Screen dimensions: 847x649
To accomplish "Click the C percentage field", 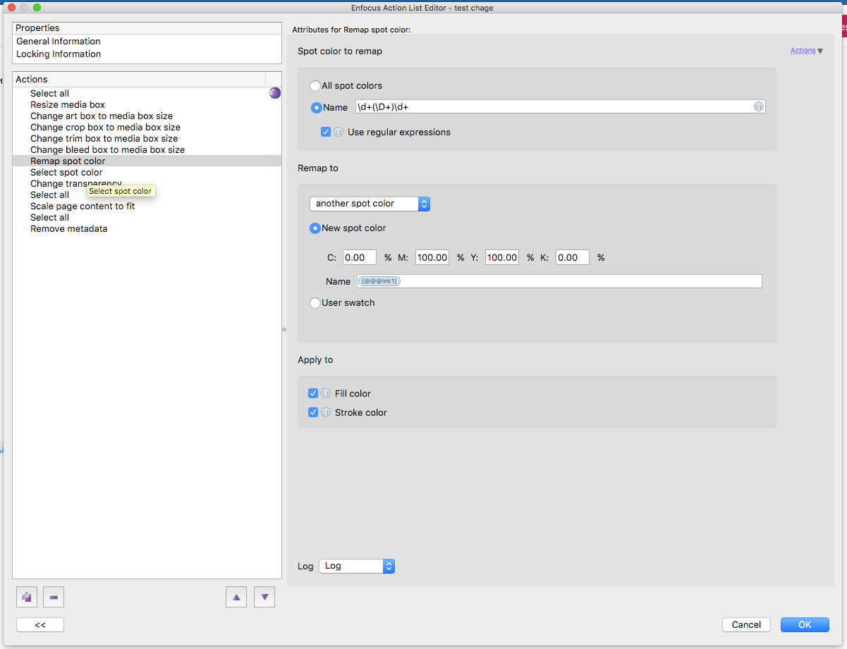I will click(360, 257).
